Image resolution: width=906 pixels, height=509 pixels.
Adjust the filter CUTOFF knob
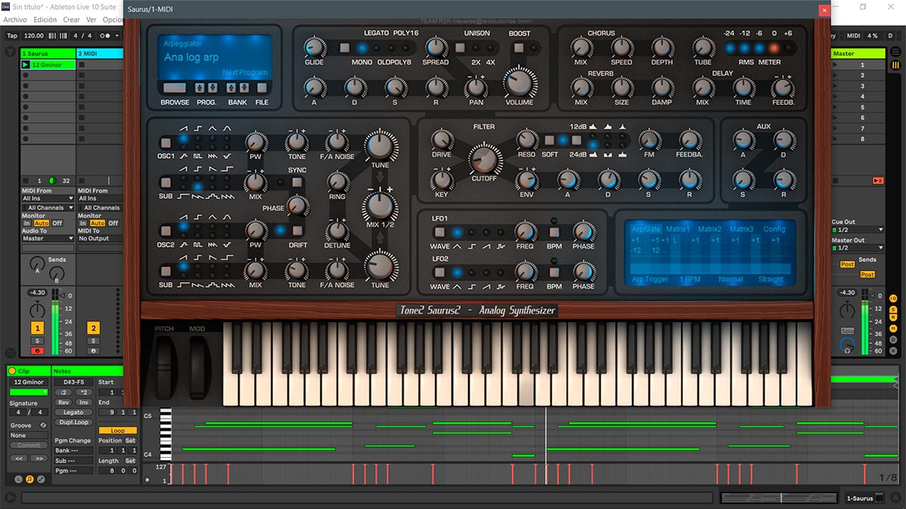[x=484, y=160]
